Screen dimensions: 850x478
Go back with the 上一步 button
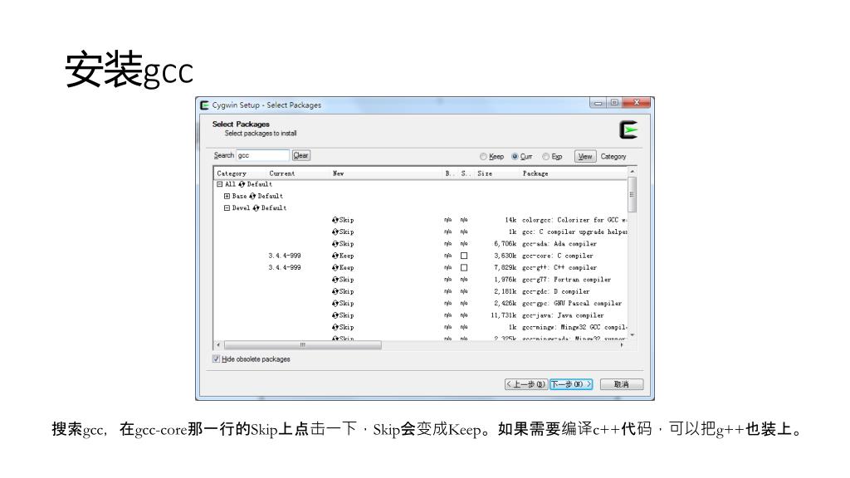click(x=525, y=384)
